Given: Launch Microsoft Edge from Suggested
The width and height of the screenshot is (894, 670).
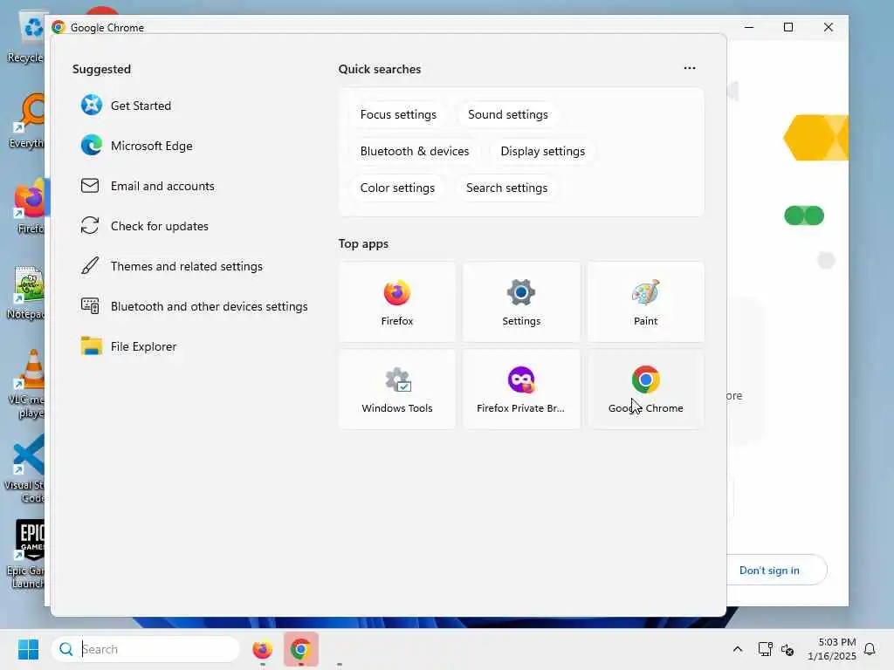Looking at the screenshot, I should [x=137, y=146].
